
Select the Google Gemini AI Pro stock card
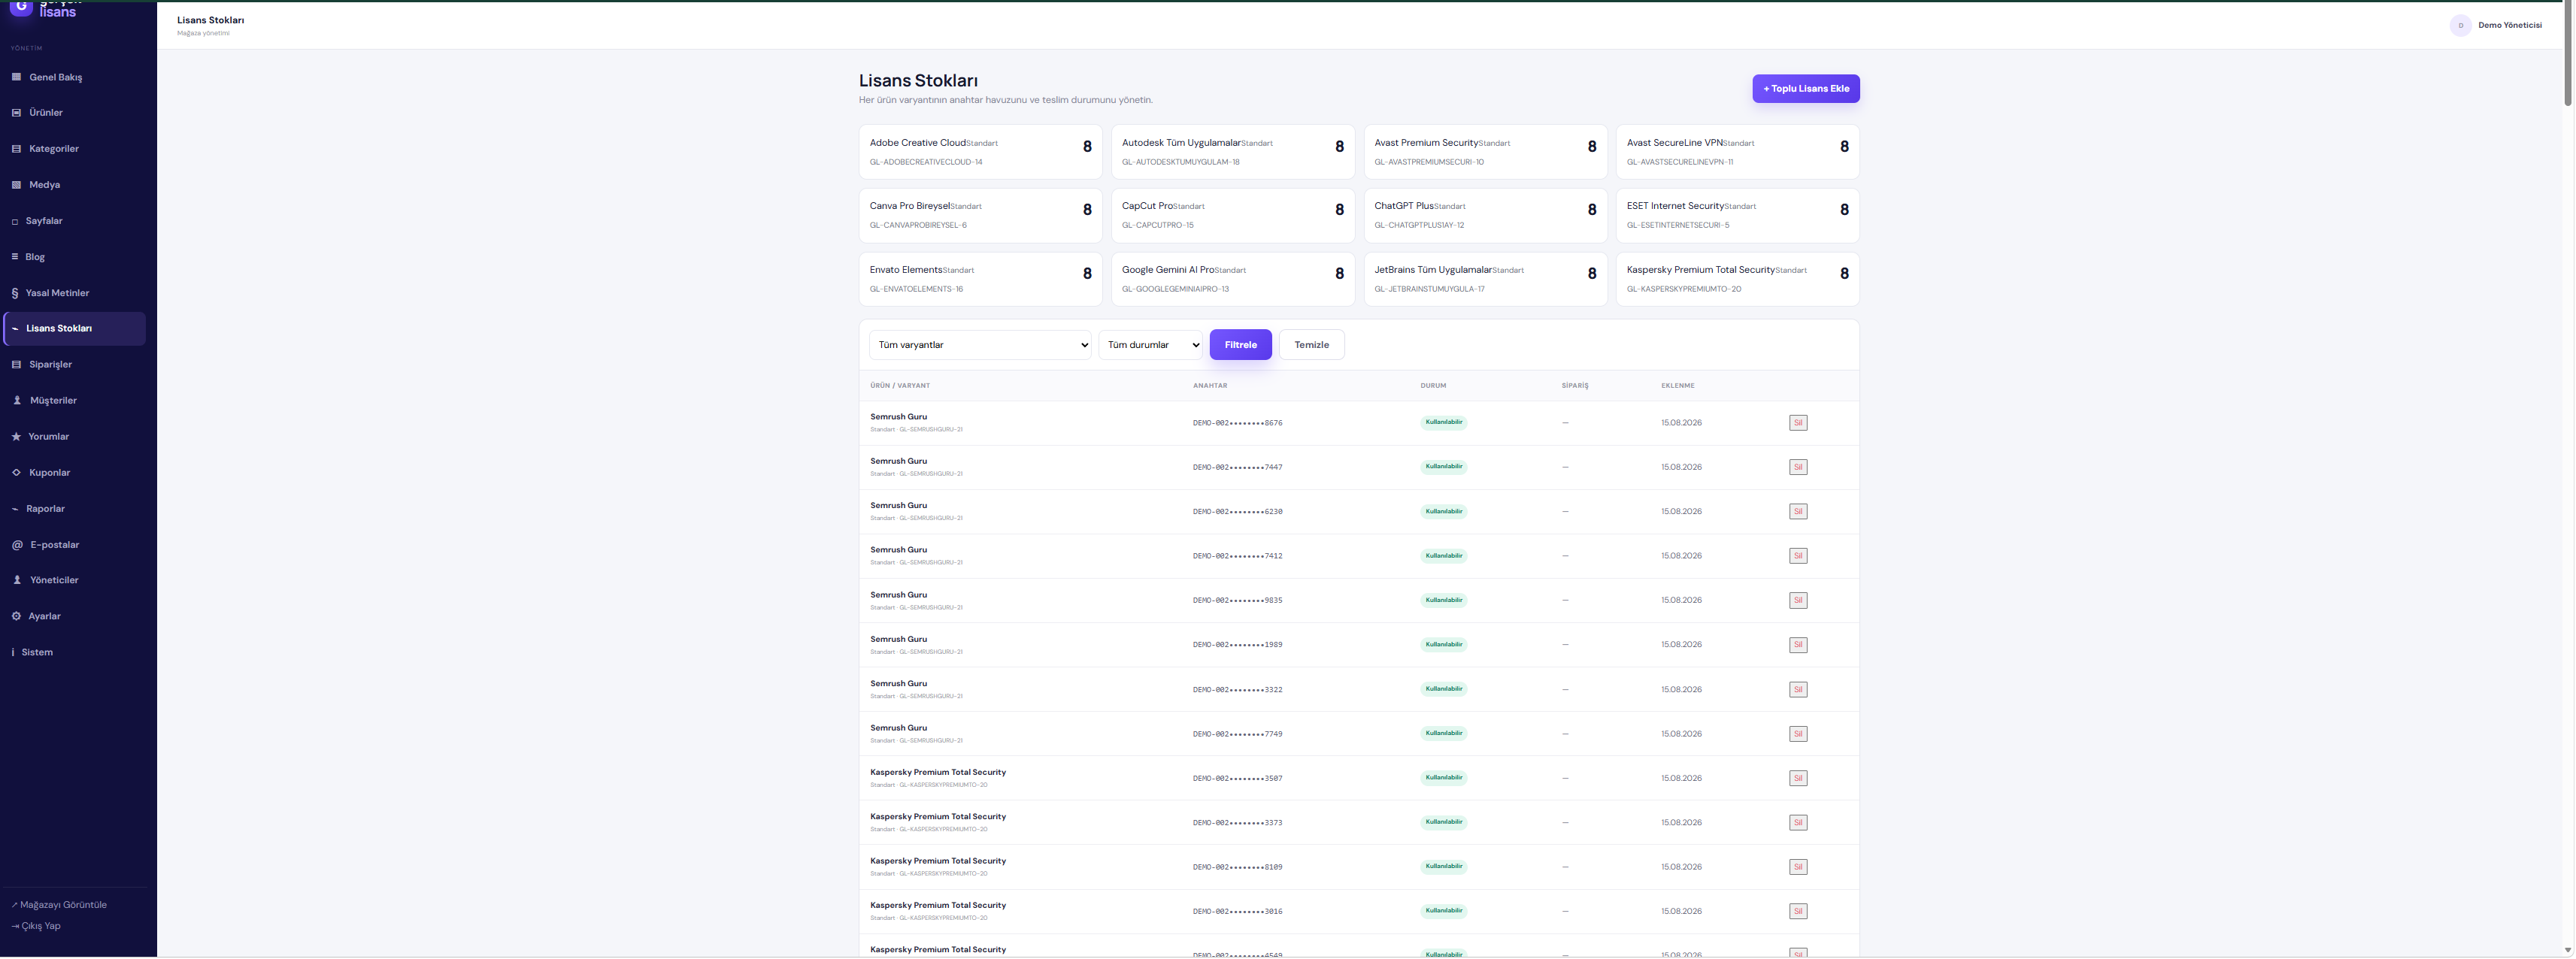(1233, 279)
